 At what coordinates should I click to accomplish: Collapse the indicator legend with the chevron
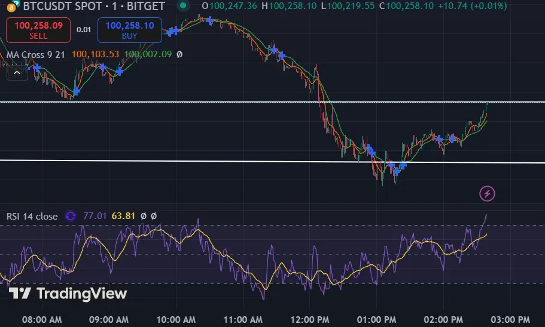(x=17, y=72)
